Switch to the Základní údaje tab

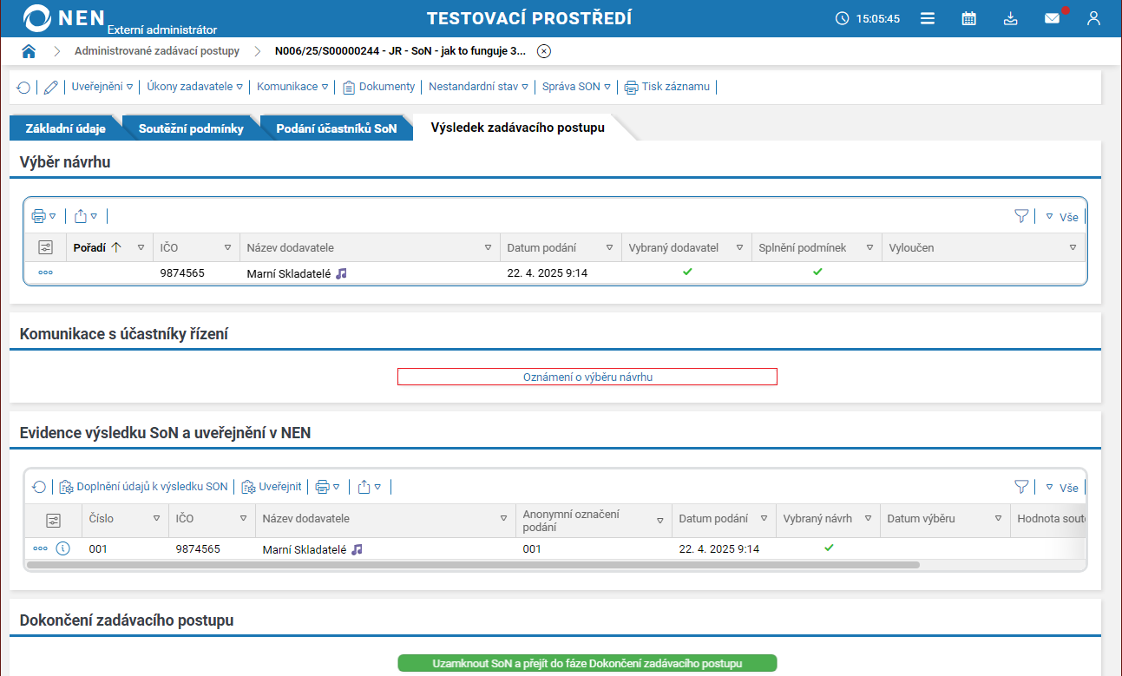66,128
